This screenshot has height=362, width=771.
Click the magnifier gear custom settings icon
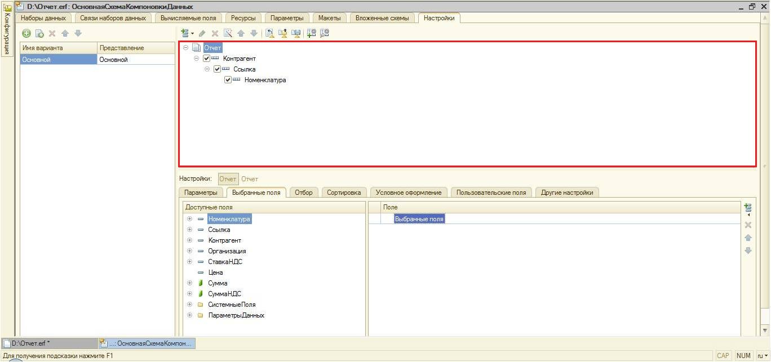click(325, 34)
